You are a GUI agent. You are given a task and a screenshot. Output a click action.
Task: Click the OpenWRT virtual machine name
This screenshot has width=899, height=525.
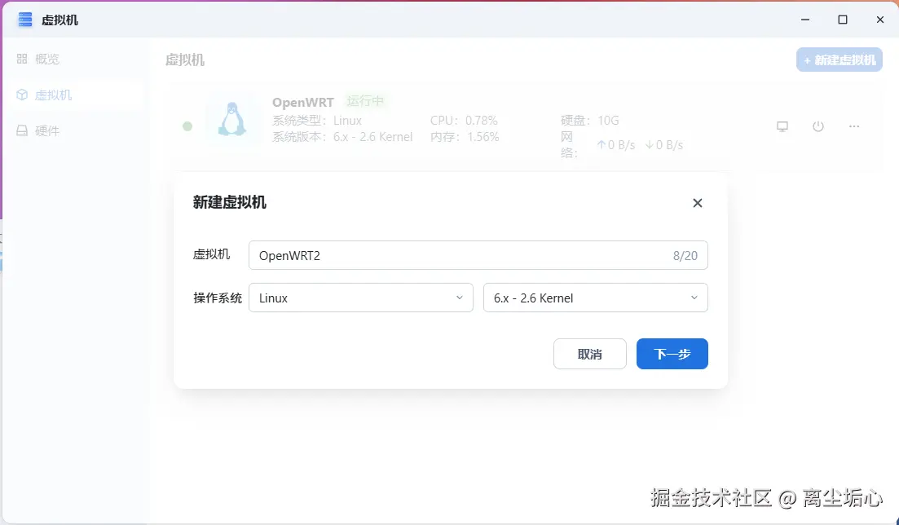click(302, 102)
